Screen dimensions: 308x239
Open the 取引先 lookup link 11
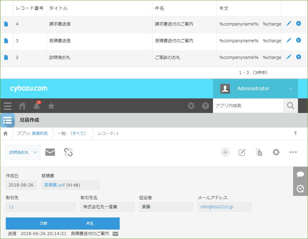[x=11, y=207]
